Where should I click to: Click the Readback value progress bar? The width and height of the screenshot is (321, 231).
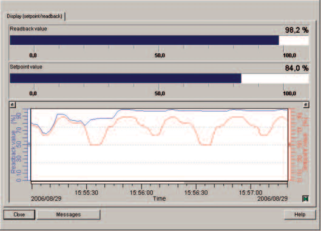(159, 40)
